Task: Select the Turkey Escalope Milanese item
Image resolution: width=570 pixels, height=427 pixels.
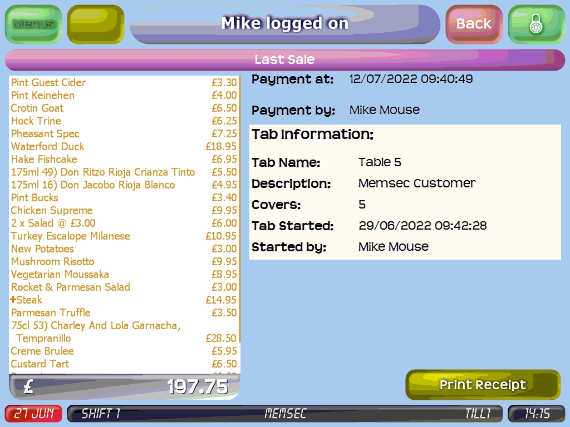Action: point(70,236)
